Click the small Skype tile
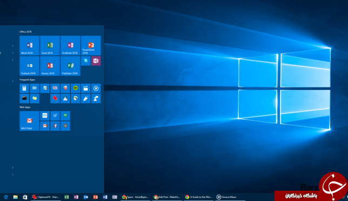The image size is (348, 201). pyautogui.click(x=86, y=61)
